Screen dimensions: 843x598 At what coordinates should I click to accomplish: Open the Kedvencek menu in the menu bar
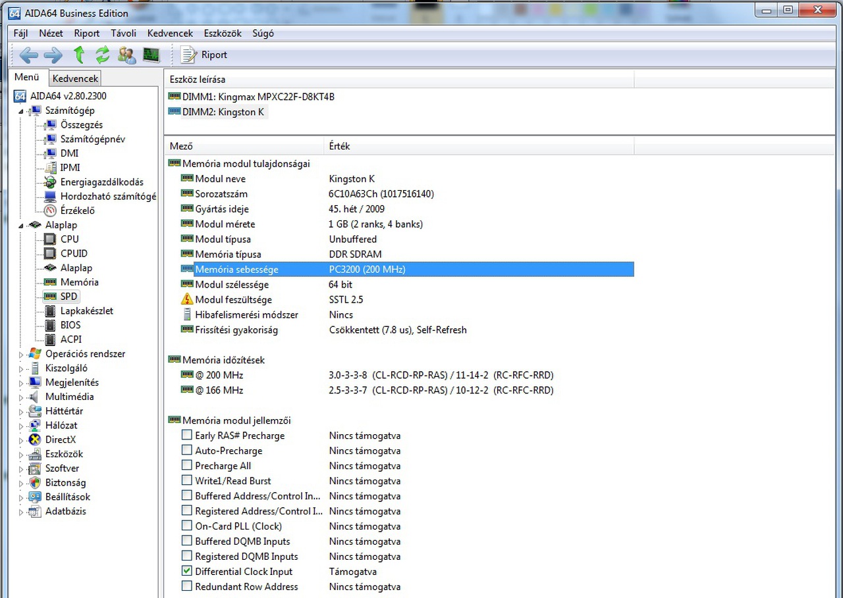pos(170,34)
